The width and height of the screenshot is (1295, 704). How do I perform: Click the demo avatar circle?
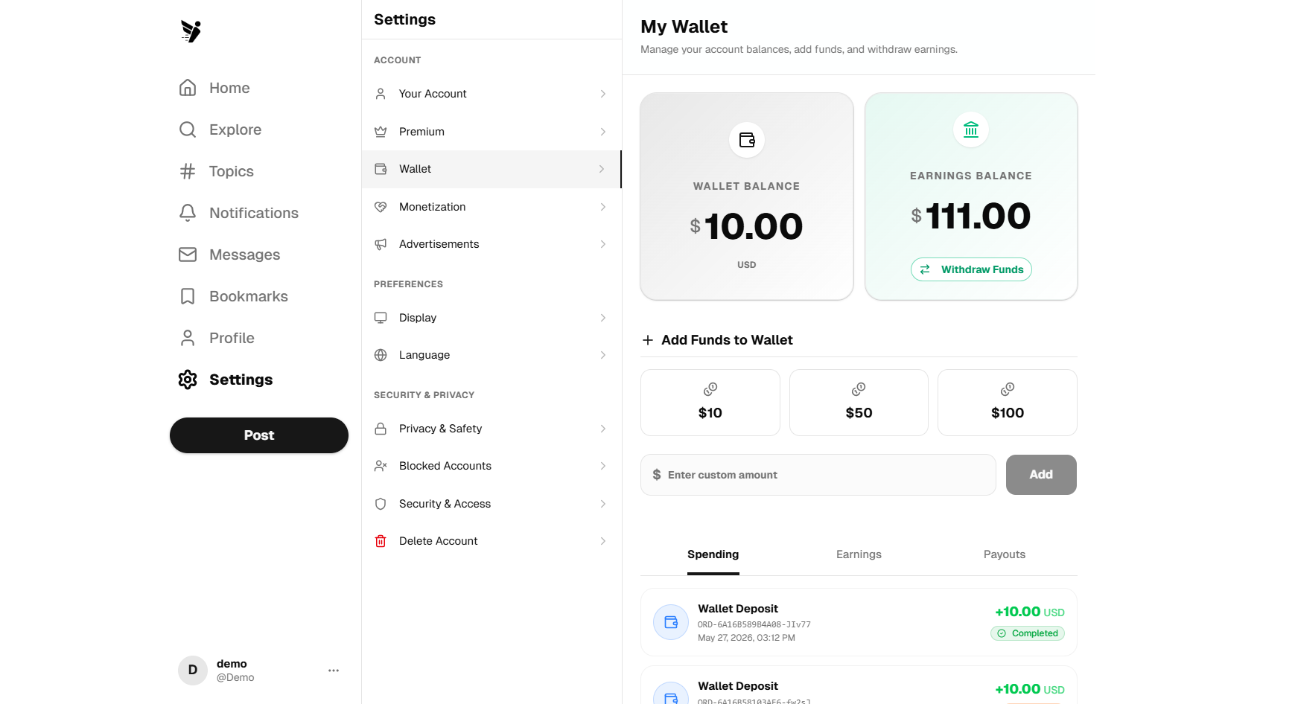tap(193, 671)
